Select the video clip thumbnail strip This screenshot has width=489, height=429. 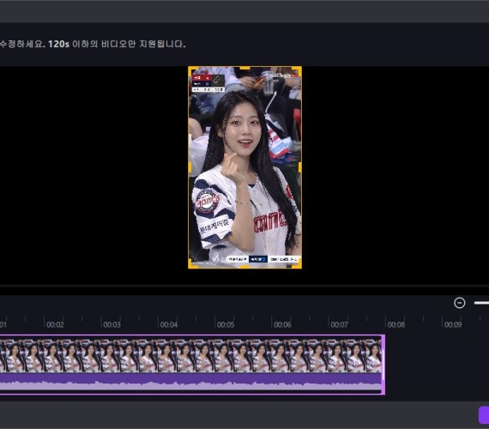pos(190,356)
